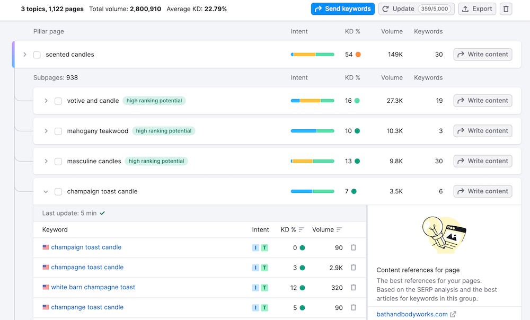Open bathandbodyworks.com via the external link icon
Screen dimensions: 530x320
[453, 314]
